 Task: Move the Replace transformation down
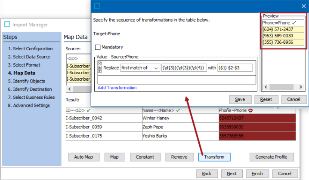point(100,70)
